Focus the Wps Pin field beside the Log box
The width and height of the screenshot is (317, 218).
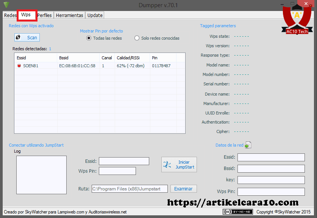point(117,171)
